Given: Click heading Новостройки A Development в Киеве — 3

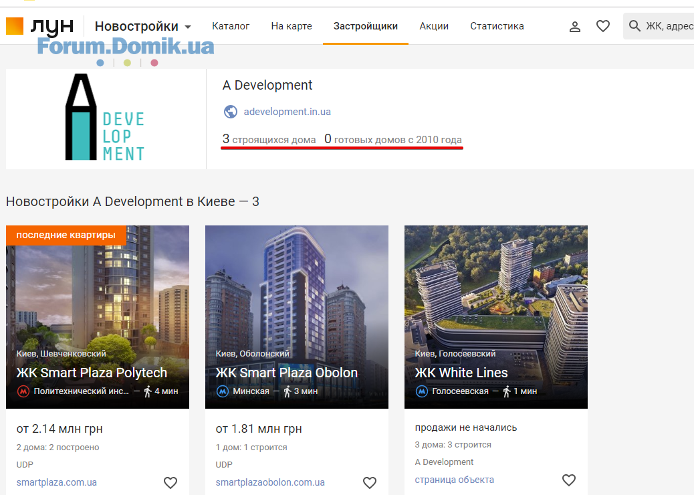Looking at the screenshot, I should coord(132,201).
